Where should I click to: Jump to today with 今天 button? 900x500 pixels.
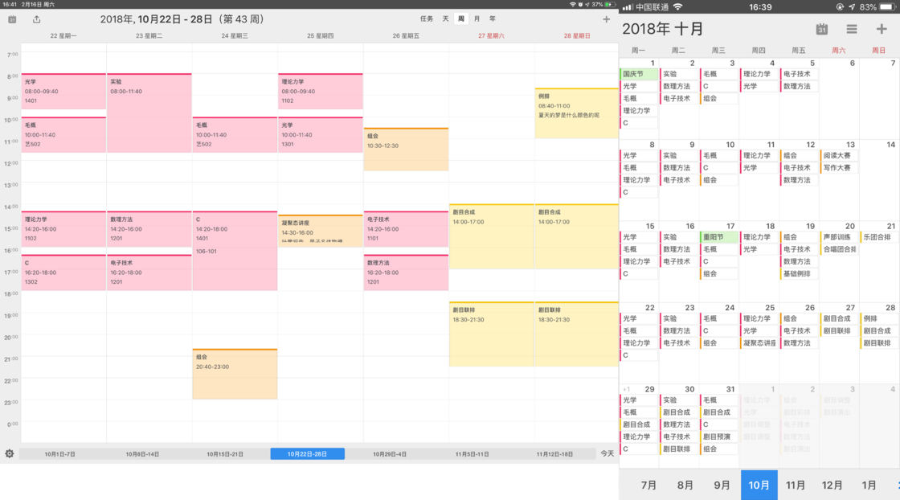click(x=607, y=453)
